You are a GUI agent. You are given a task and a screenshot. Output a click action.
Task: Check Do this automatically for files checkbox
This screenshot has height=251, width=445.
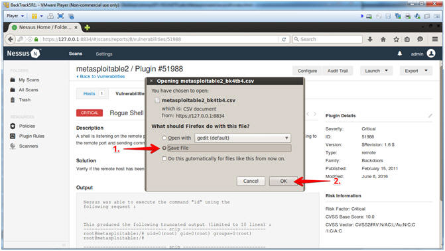click(x=164, y=159)
